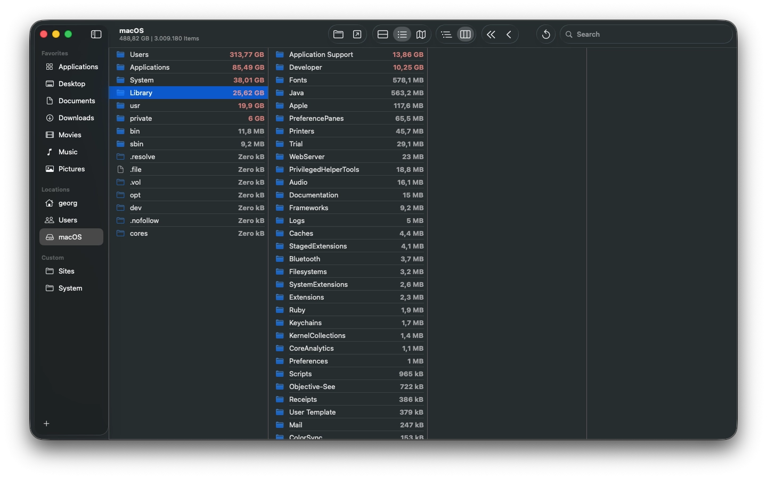Open the Application Support folder
Screen dimensions: 767x479
pos(348,54)
